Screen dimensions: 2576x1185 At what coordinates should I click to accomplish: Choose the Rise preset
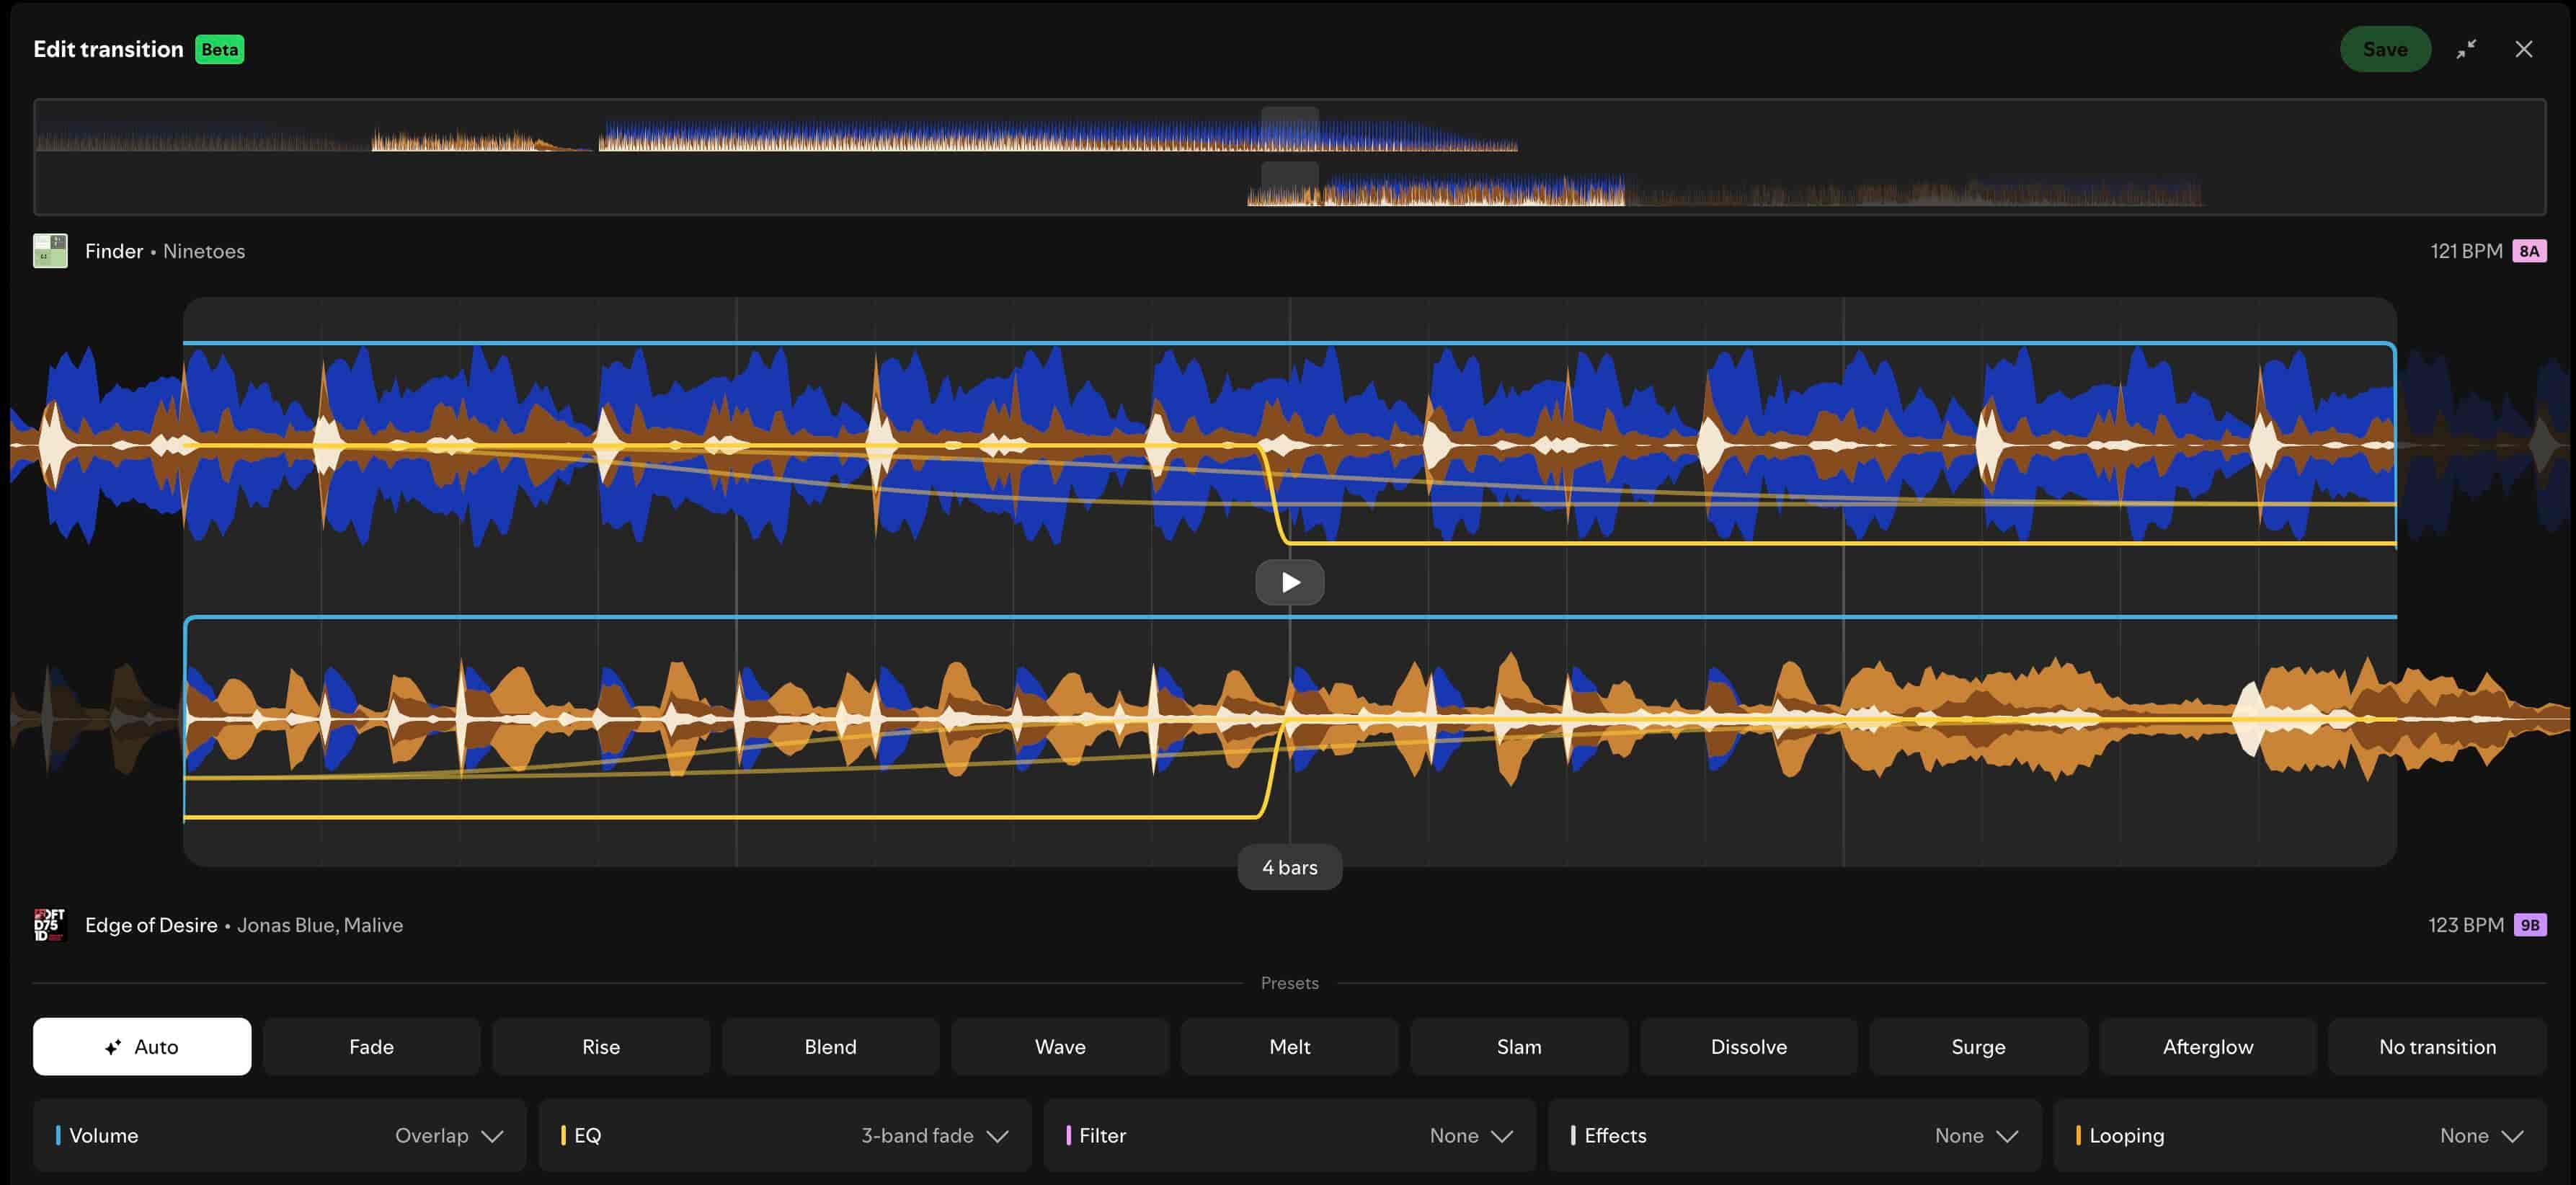601,1046
